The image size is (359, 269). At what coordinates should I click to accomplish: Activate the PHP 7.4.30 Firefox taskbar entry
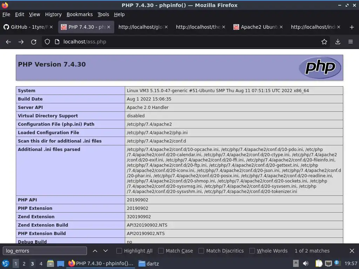pos(101,263)
